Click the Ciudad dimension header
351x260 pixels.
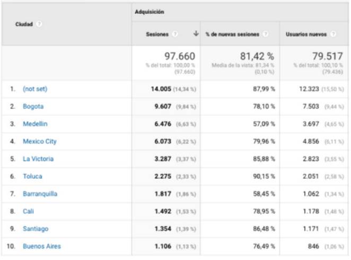[x=24, y=24]
